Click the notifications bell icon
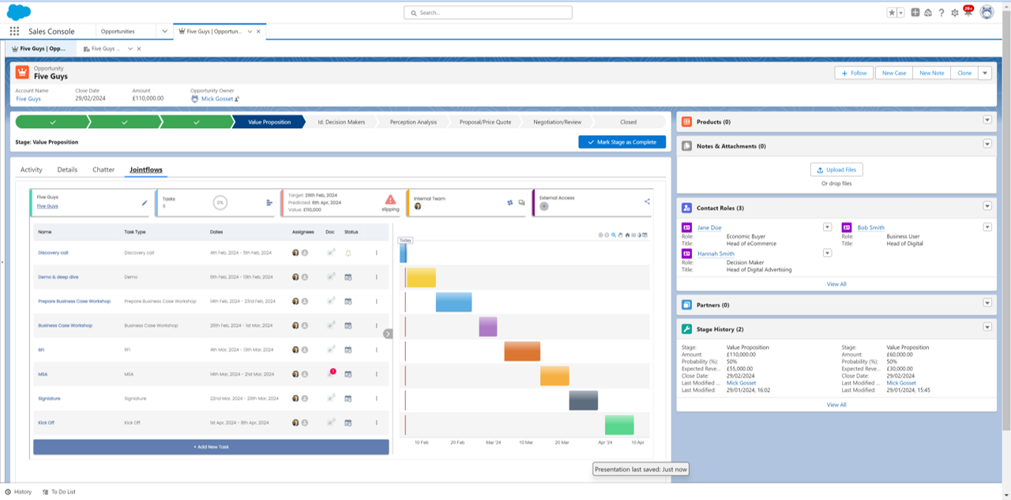This screenshot has height=500, width=1011. [968, 13]
